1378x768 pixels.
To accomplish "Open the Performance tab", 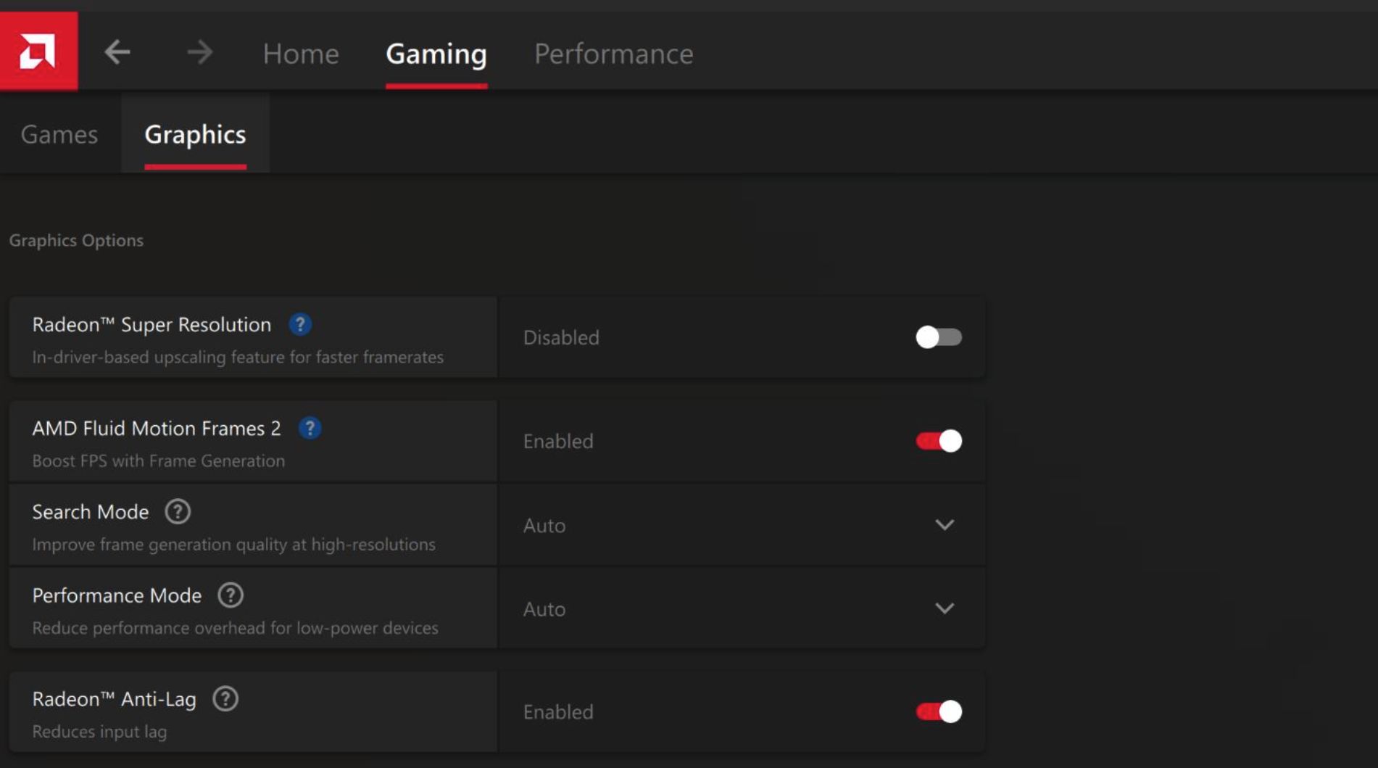I will click(613, 54).
